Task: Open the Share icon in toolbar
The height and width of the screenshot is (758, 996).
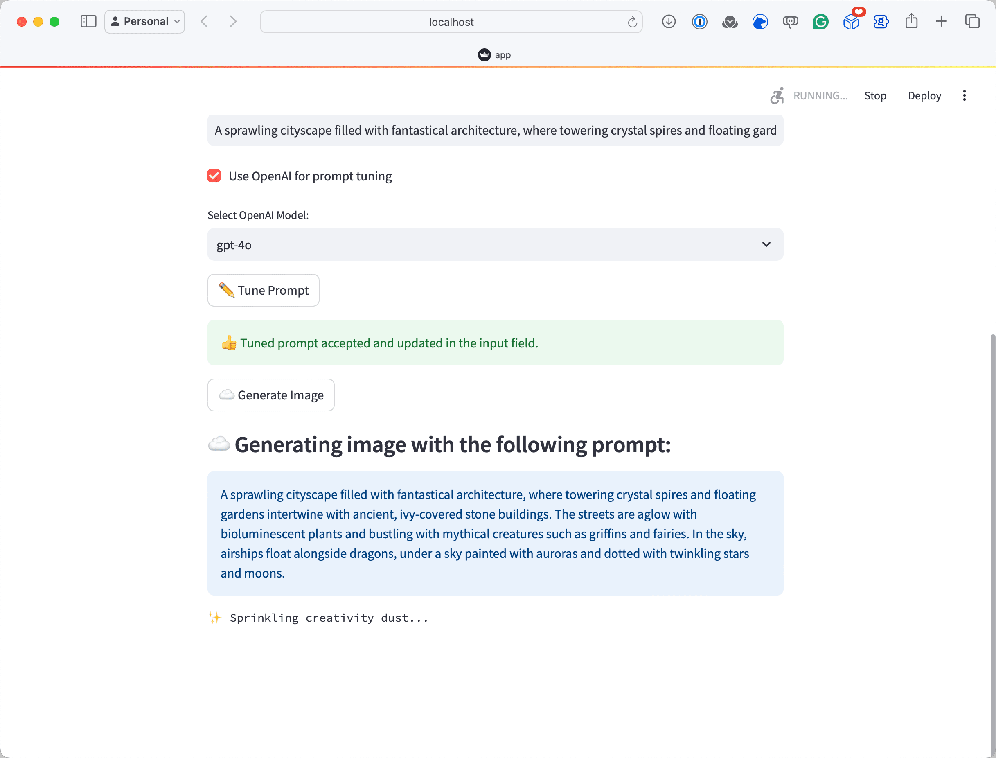Action: (x=911, y=21)
